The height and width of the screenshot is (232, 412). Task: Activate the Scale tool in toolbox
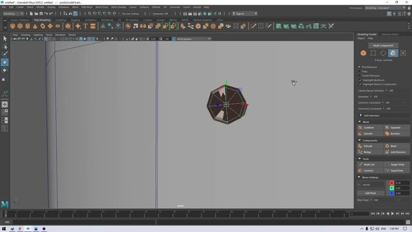(x=4, y=79)
